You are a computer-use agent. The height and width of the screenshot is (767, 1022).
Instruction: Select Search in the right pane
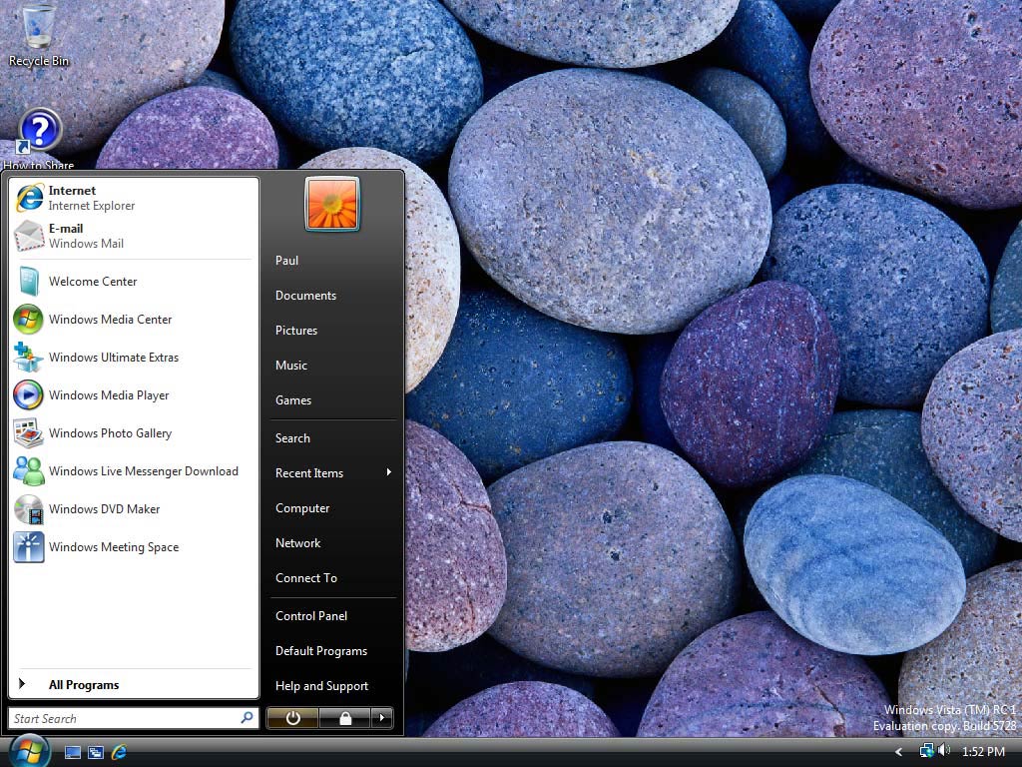tap(332, 438)
